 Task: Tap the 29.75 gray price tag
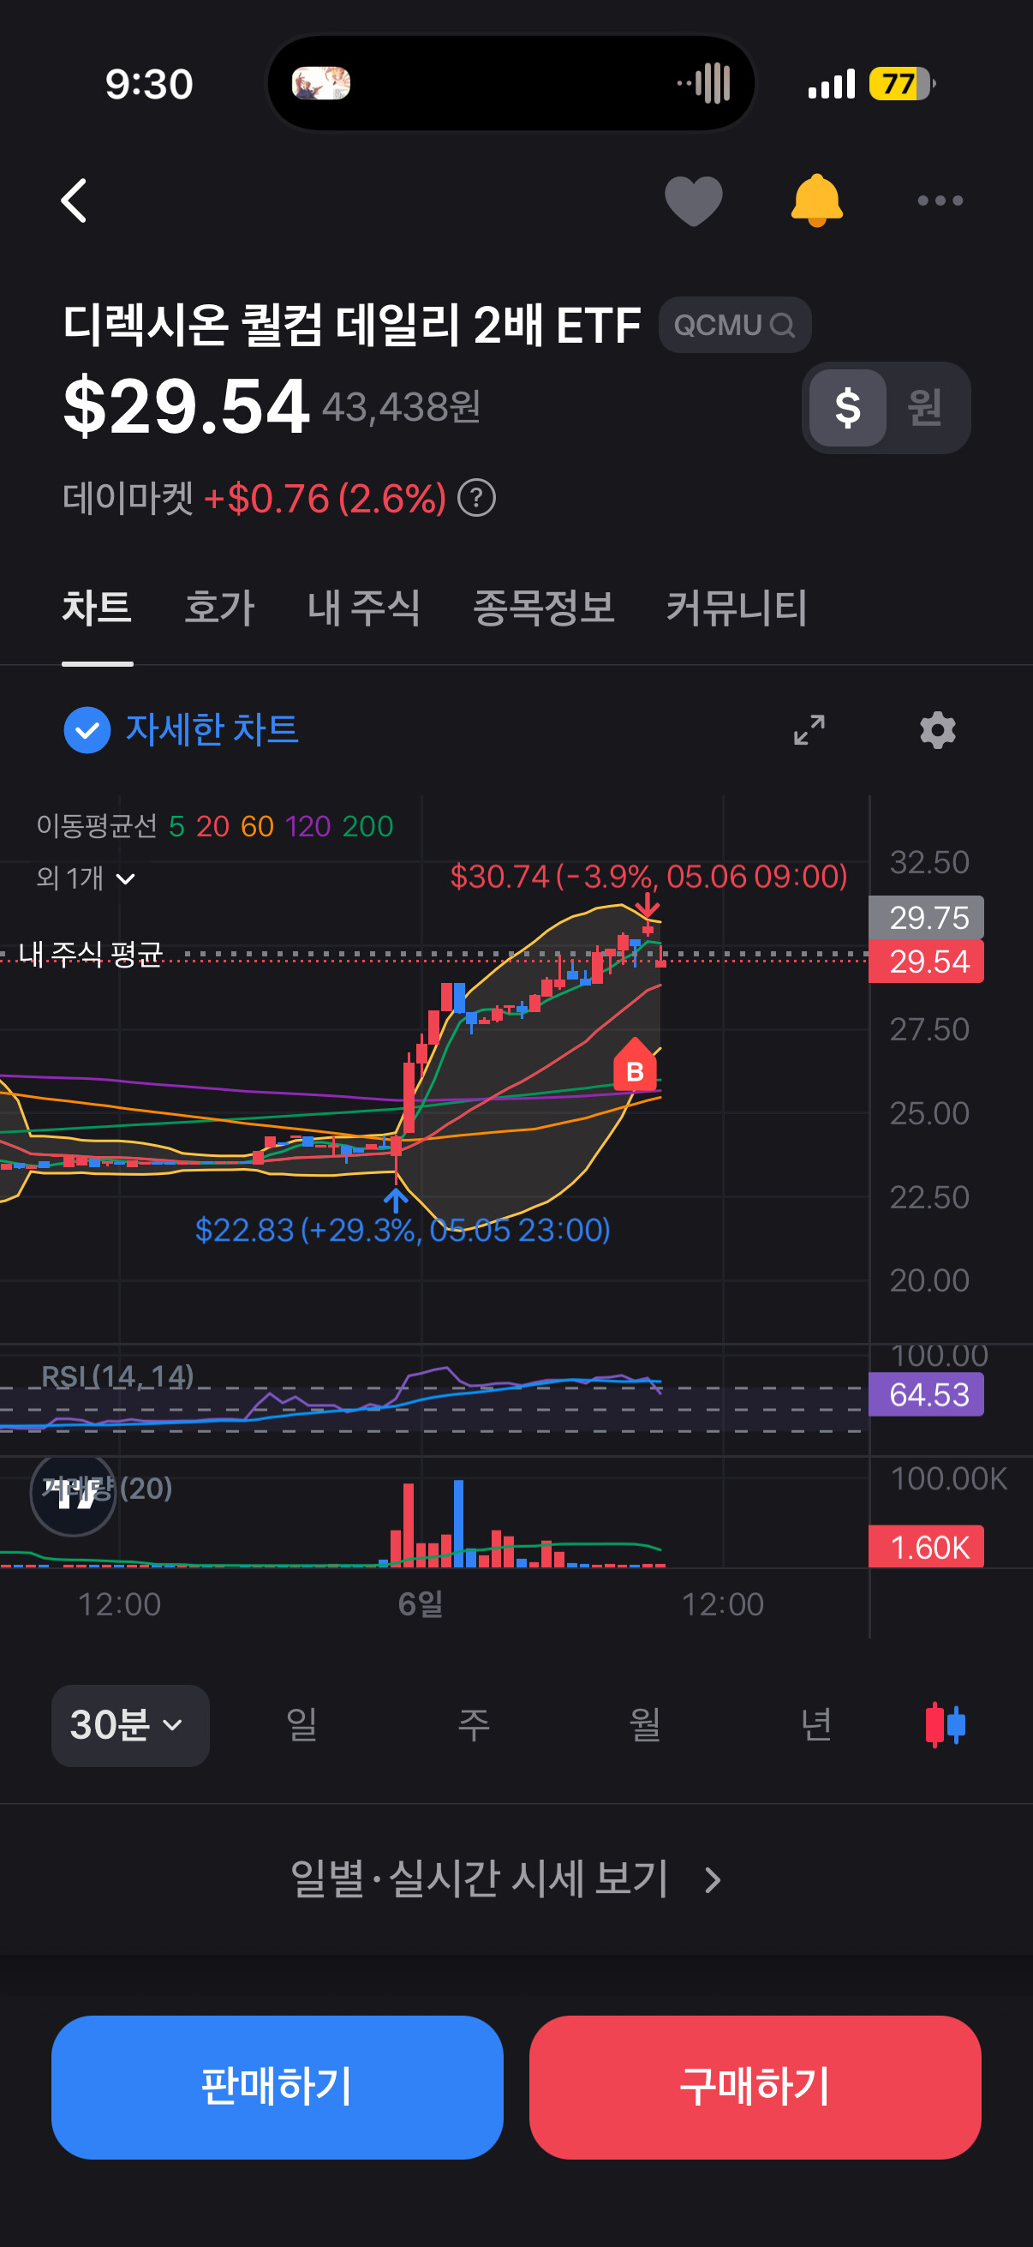(x=927, y=918)
